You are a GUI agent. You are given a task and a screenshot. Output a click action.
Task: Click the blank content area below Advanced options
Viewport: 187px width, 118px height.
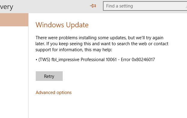[107, 106]
